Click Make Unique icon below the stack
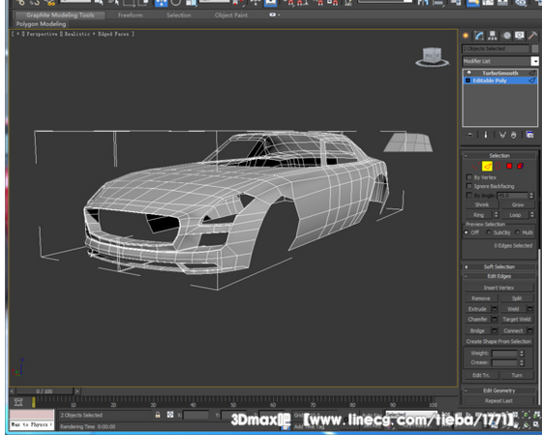This screenshot has height=436, width=542. [x=502, y=135]
